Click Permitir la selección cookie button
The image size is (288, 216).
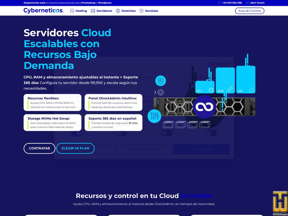pos(144,149)
